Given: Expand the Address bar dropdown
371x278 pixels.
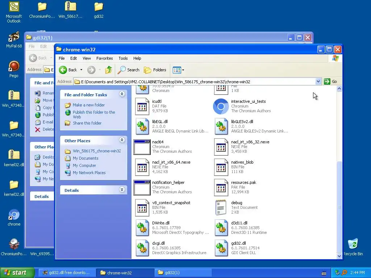Looking at the screenshot, I should (318, 81).
